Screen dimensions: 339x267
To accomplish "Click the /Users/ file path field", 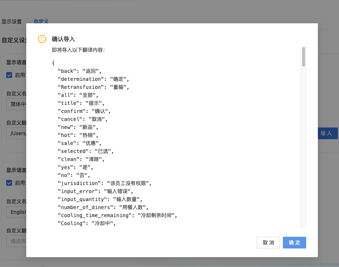I will 16,133.
